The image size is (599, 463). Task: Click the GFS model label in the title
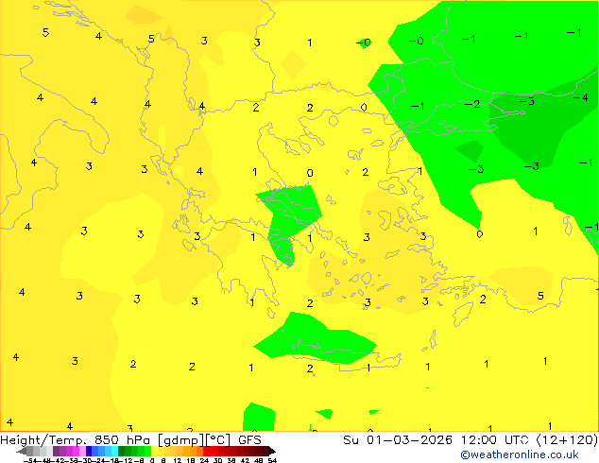pyautogui.click(x=249, y=440)
